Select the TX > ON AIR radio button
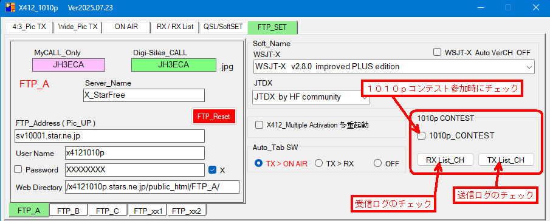This screenshot has height=221, width=550. (258, 163)
